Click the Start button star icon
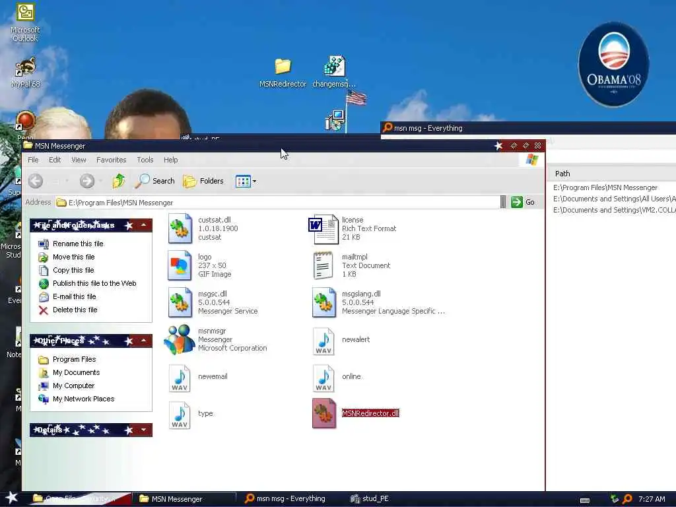 click(12, 498)
